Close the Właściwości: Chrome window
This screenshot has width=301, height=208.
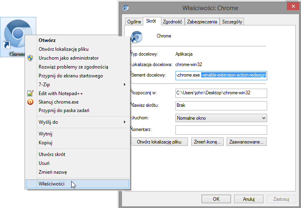pos(293,6)
